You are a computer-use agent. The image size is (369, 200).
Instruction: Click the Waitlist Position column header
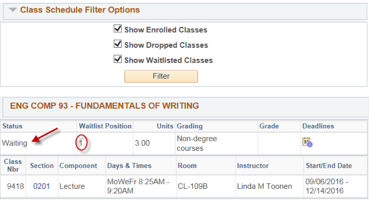pos(105,126)
